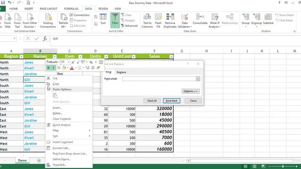Click the format painter brush in the mini toolbar

[x=98, y=68]
